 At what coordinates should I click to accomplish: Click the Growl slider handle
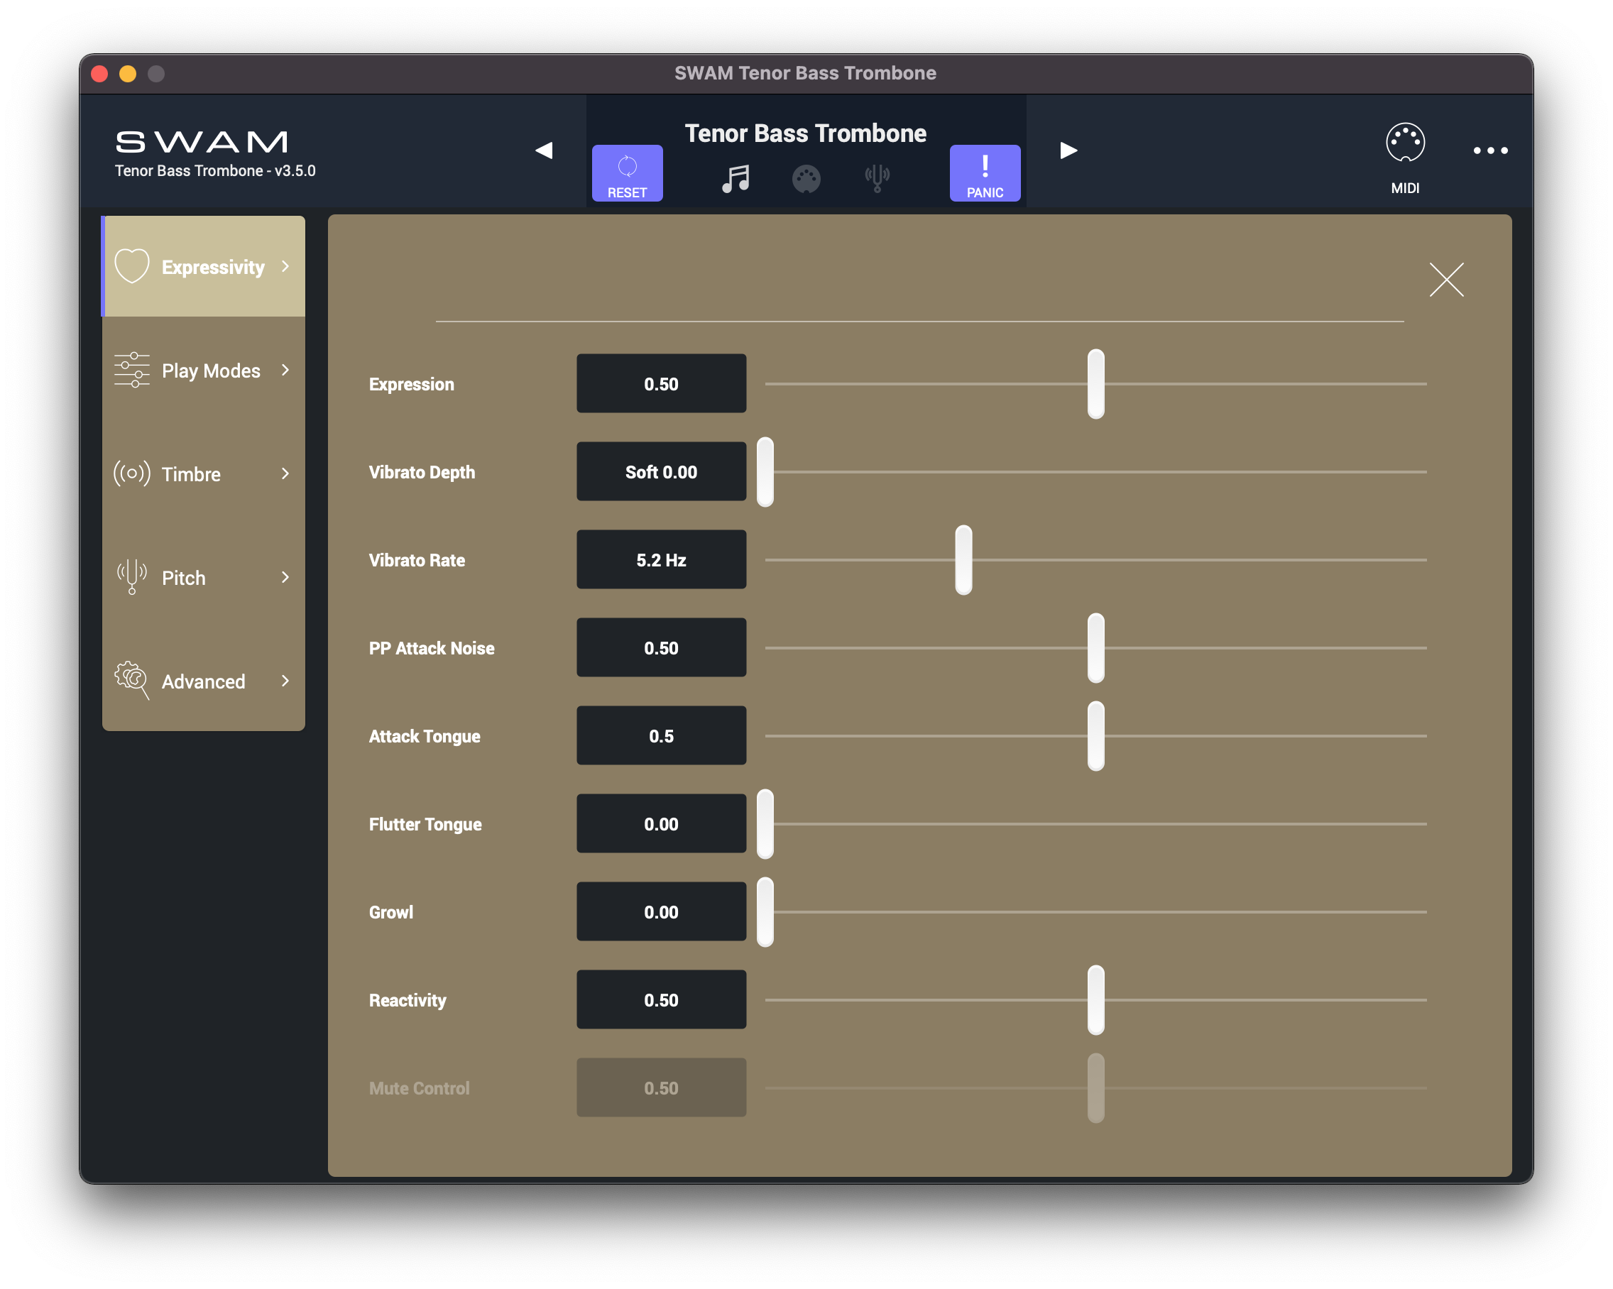click(x=765, y=912)
